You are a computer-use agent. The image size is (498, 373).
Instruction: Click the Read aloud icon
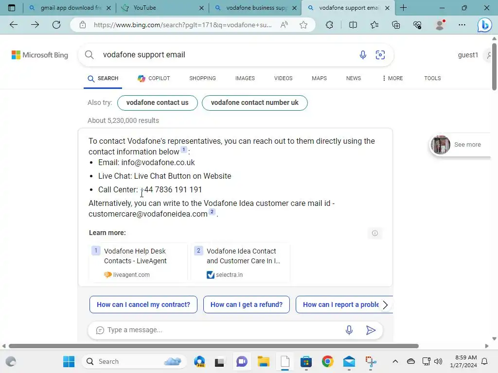click(284, 25)
